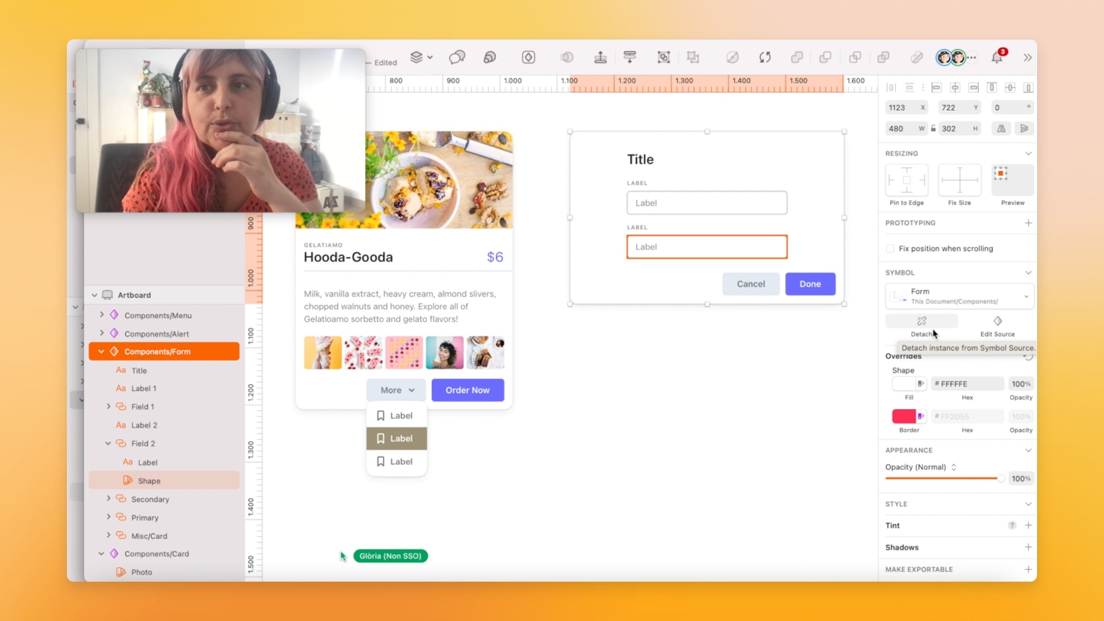Click the Backward arrange toolbar icon
The height and width of the screenshot is (621, 1104).
click(629, 57)
